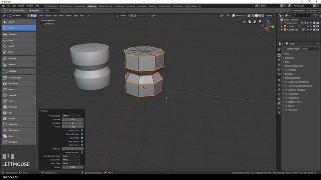Activate the Measure tool
This screenshot has width=321, height=180.
tap(19, 64)
